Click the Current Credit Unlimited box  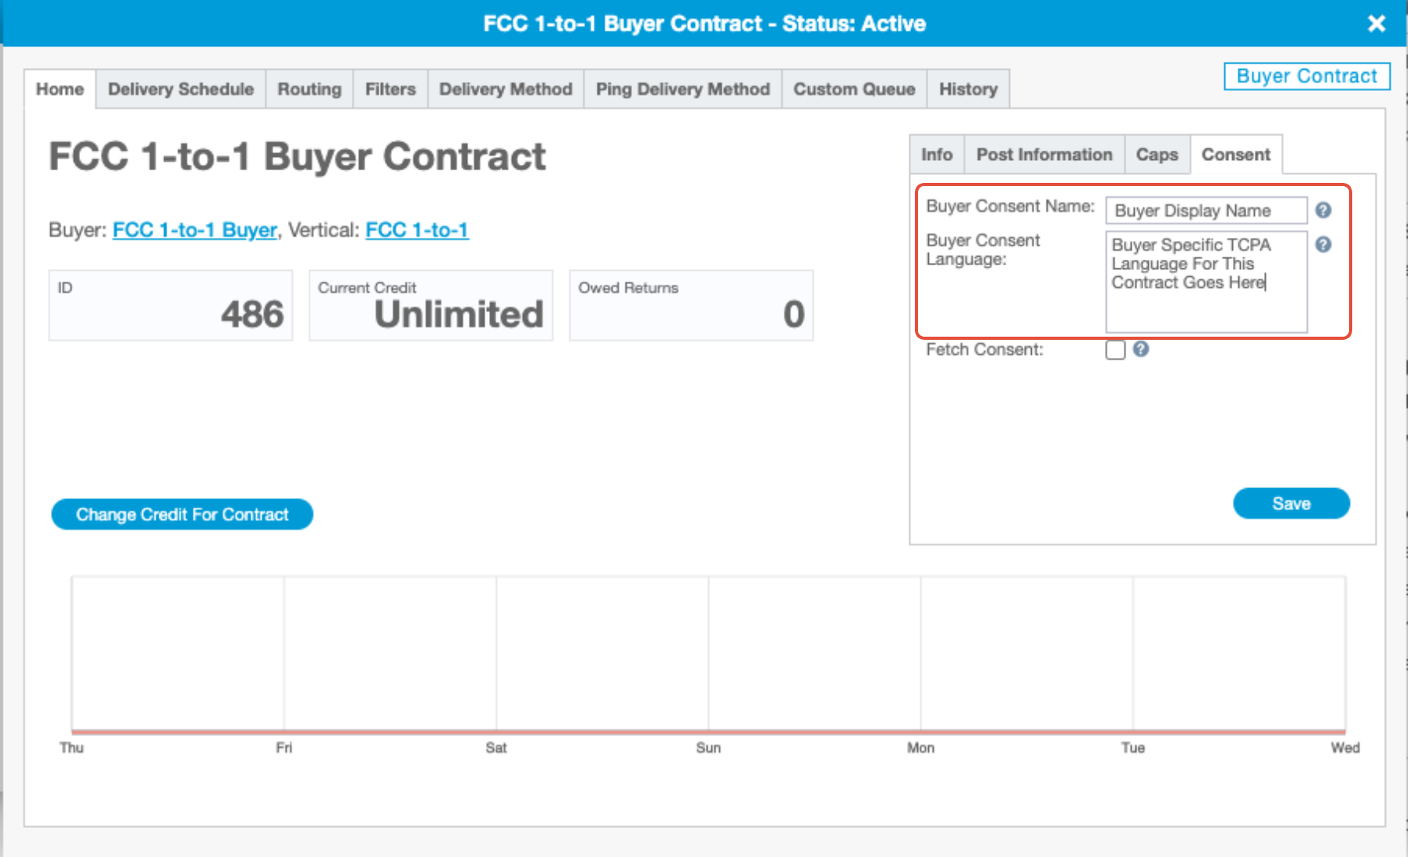[431, 306]
